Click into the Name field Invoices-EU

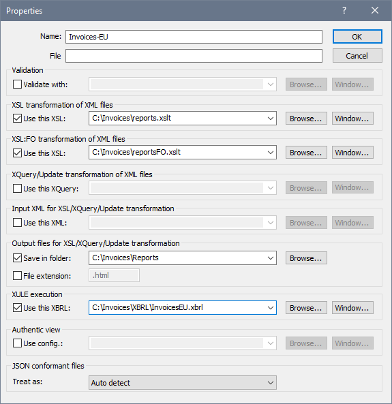click(194, 37)
